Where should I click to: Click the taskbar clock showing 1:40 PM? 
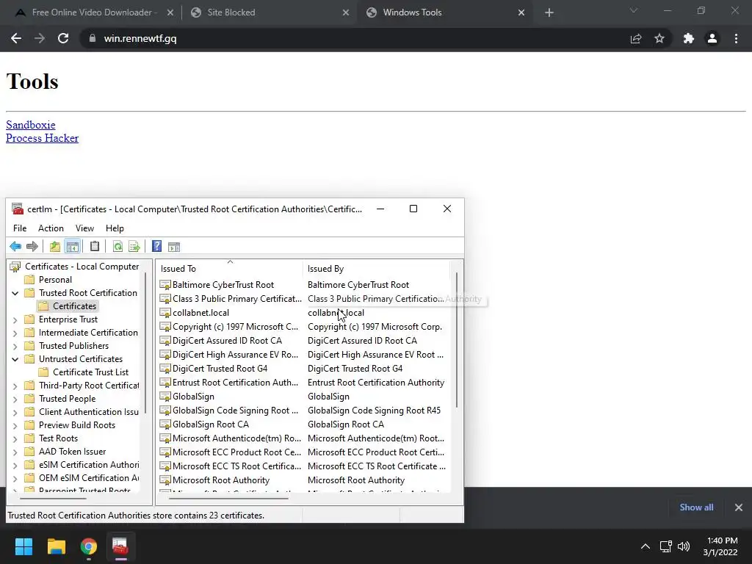720,546
